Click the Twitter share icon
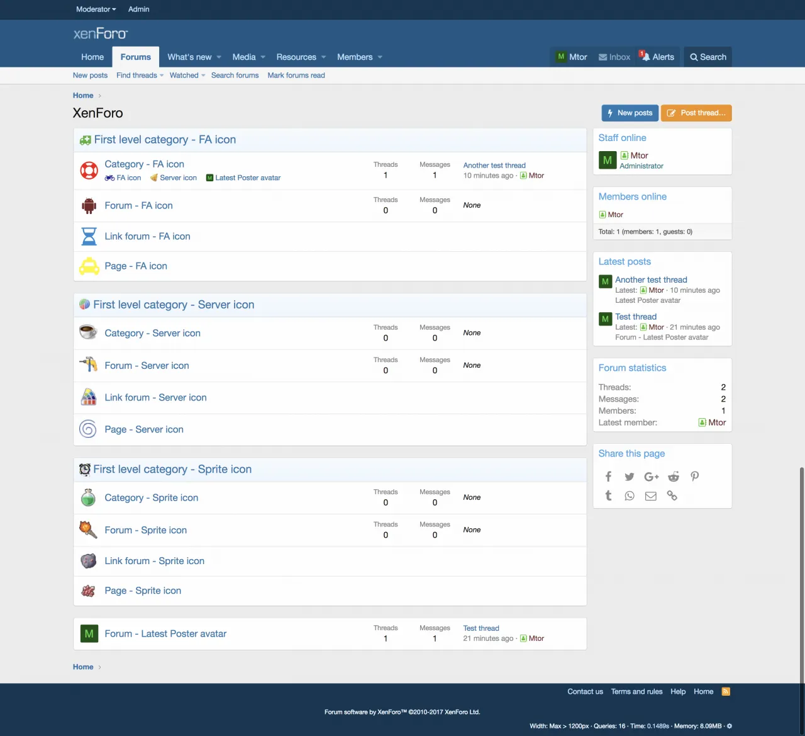 point(630,477)
